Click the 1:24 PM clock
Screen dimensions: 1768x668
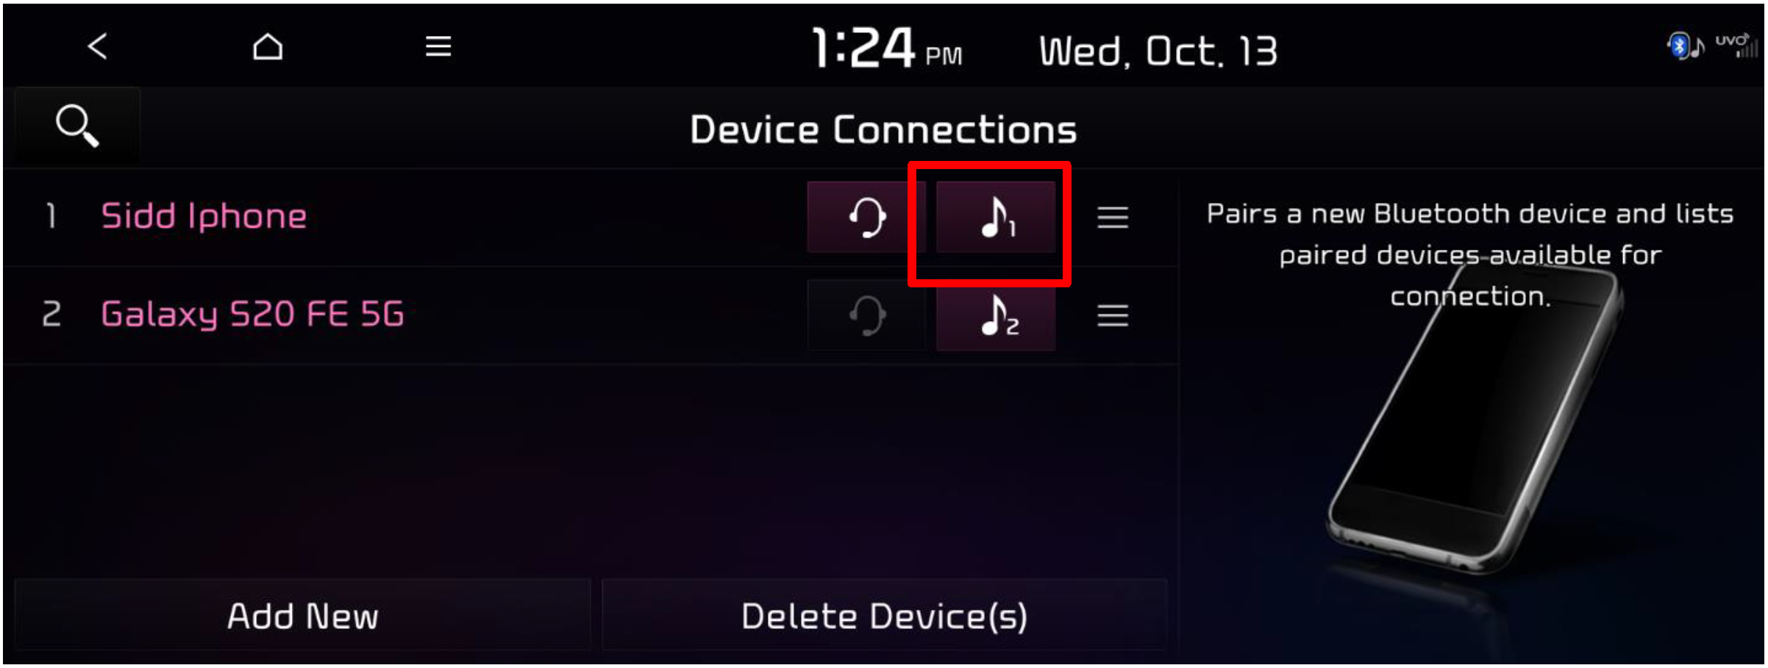[x=887, y=49]
